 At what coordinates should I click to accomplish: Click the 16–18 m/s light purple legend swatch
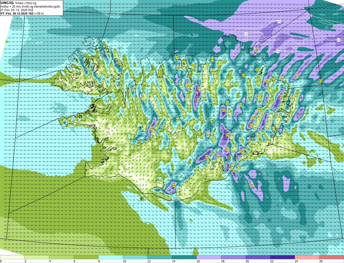click(x=209, y=257)
